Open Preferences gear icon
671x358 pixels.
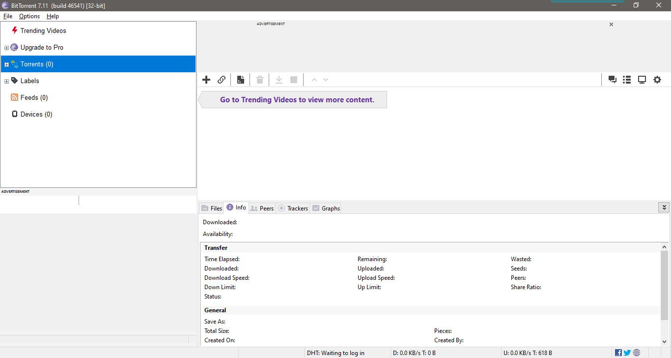click(x=657, y=80)
